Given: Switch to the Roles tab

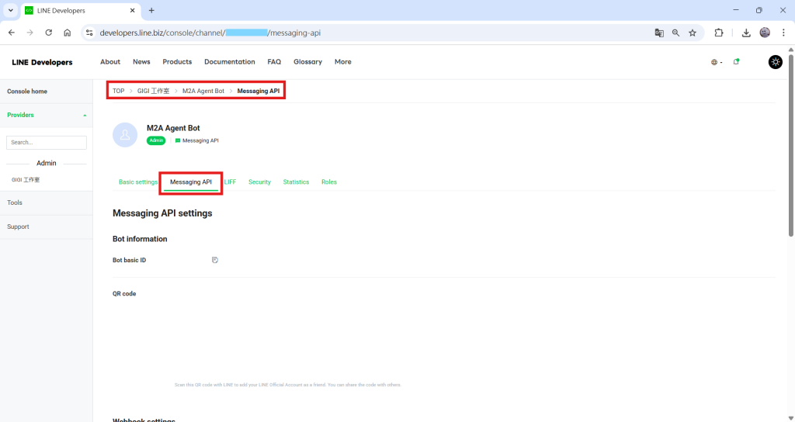Looking at the screenshot, I should tap(329, 182).
